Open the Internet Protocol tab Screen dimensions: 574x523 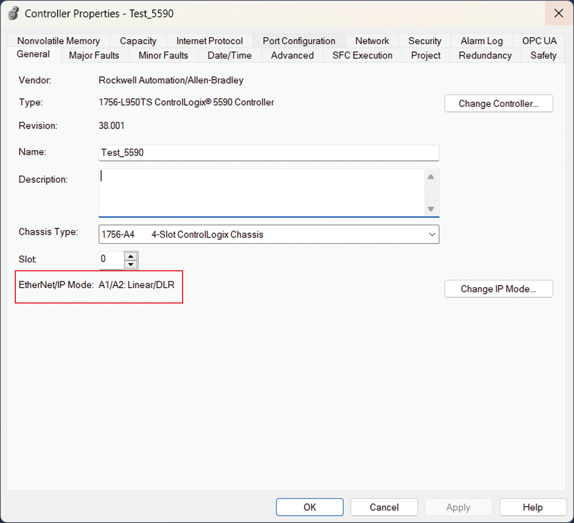coord(209,41)
